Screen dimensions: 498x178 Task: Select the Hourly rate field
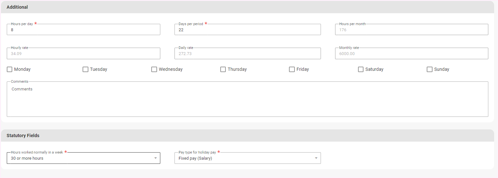click(x=83, y=54)
